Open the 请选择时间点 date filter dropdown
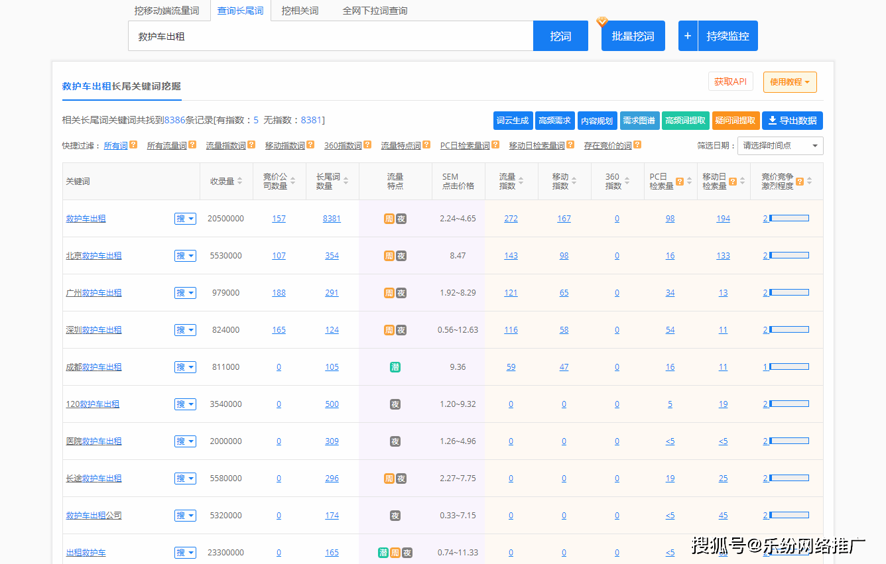 [780, 146]
